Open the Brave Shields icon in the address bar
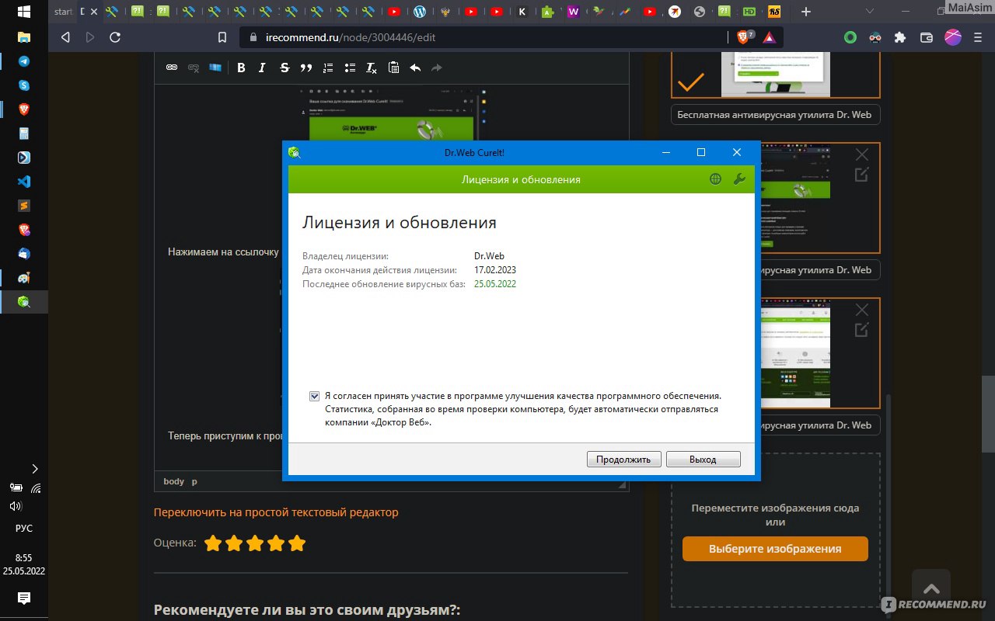The height and width of the screenshot is (621, 995). pyautogui.click(x=745, y=36)
